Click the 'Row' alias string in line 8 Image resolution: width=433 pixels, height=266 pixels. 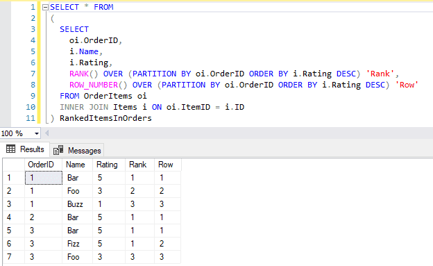[407, 85]
